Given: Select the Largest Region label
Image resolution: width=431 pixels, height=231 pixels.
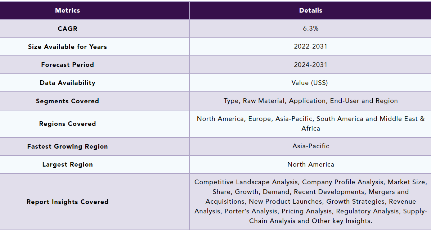Looking at the screenshot, I should pos(67,164).
